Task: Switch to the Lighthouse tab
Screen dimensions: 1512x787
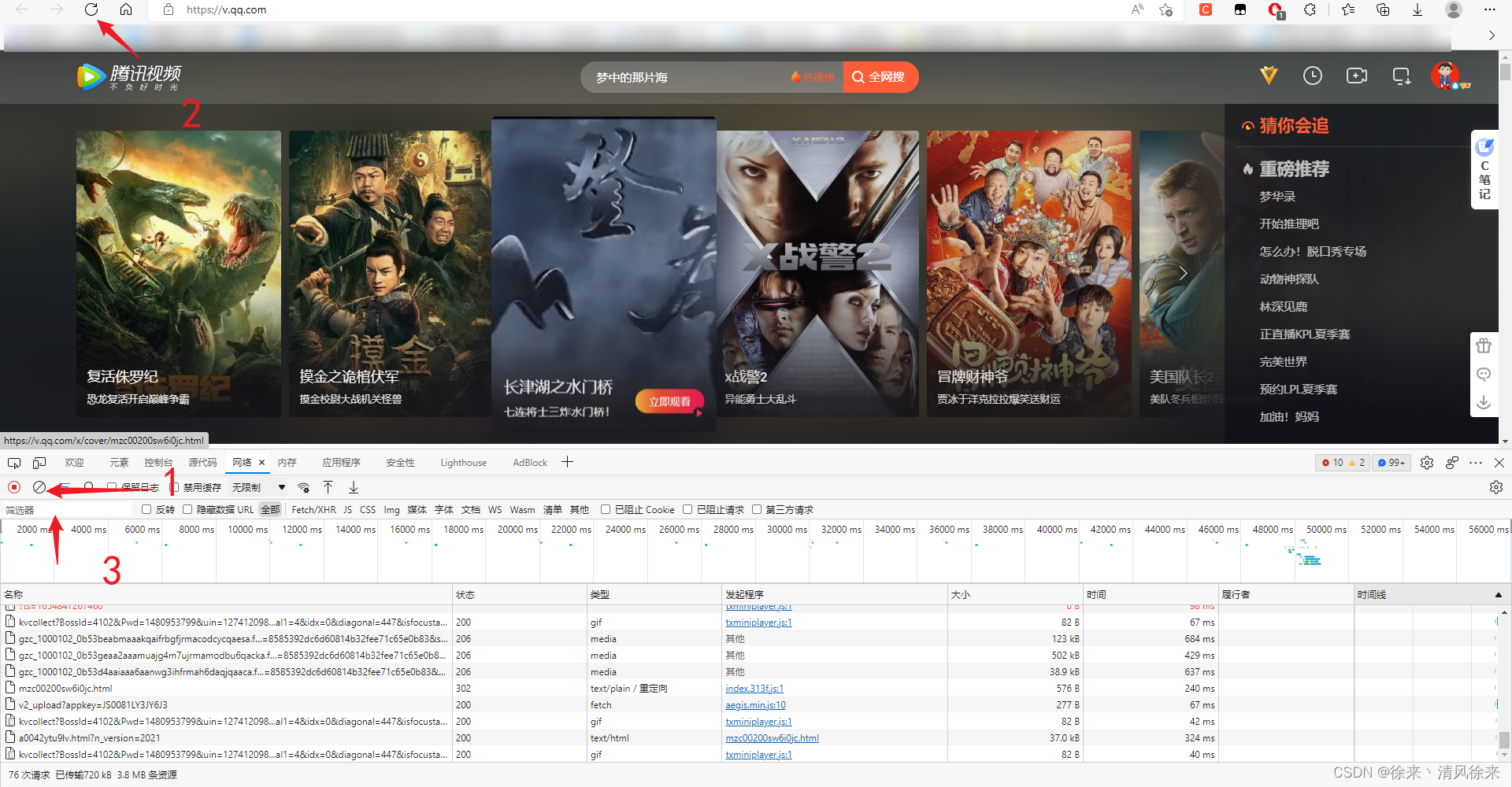Action: 463,463
